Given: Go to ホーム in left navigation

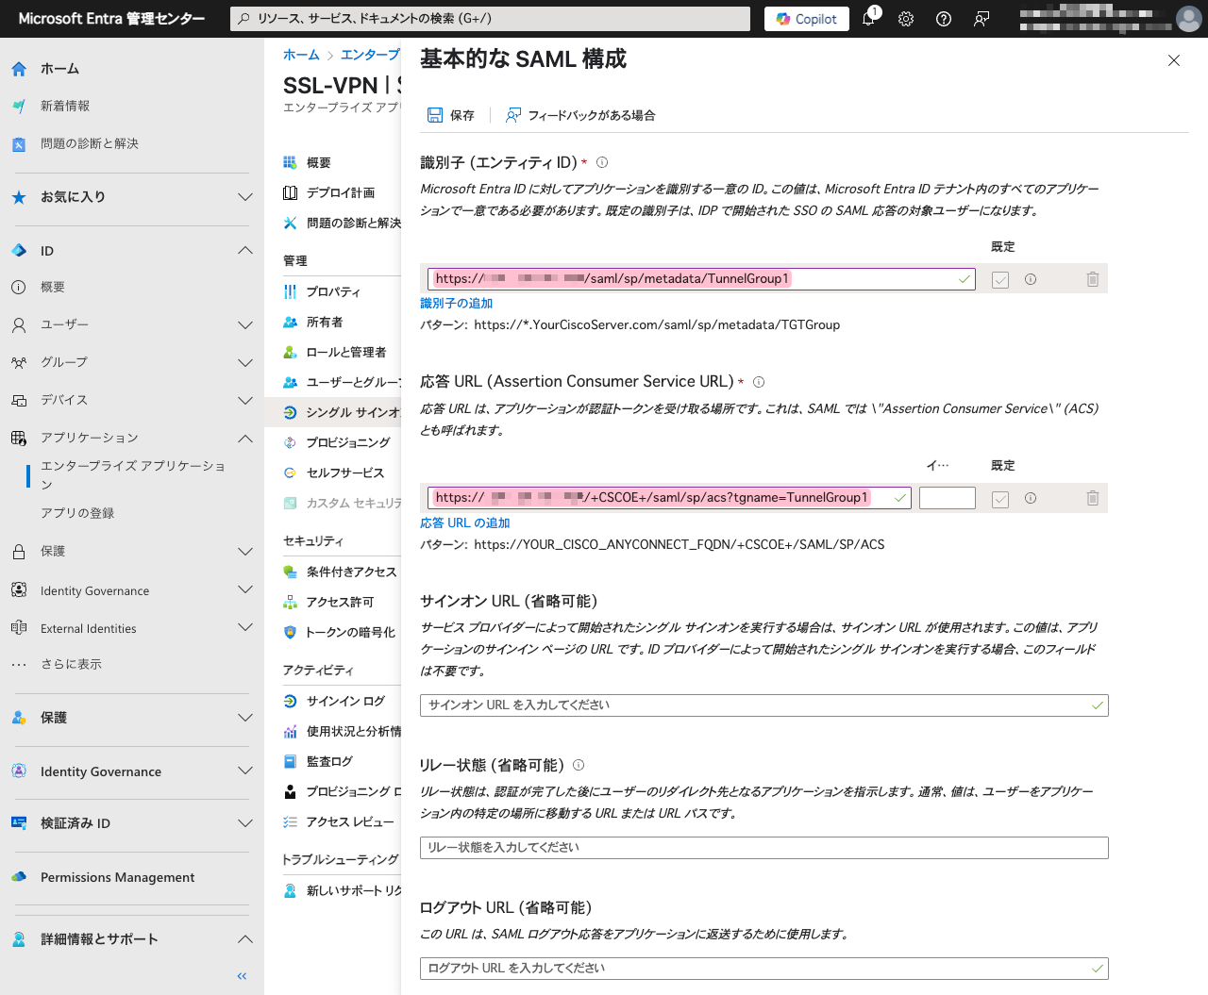Looking at the screenshot, I should pyautogui.click(x=59, y=69).
